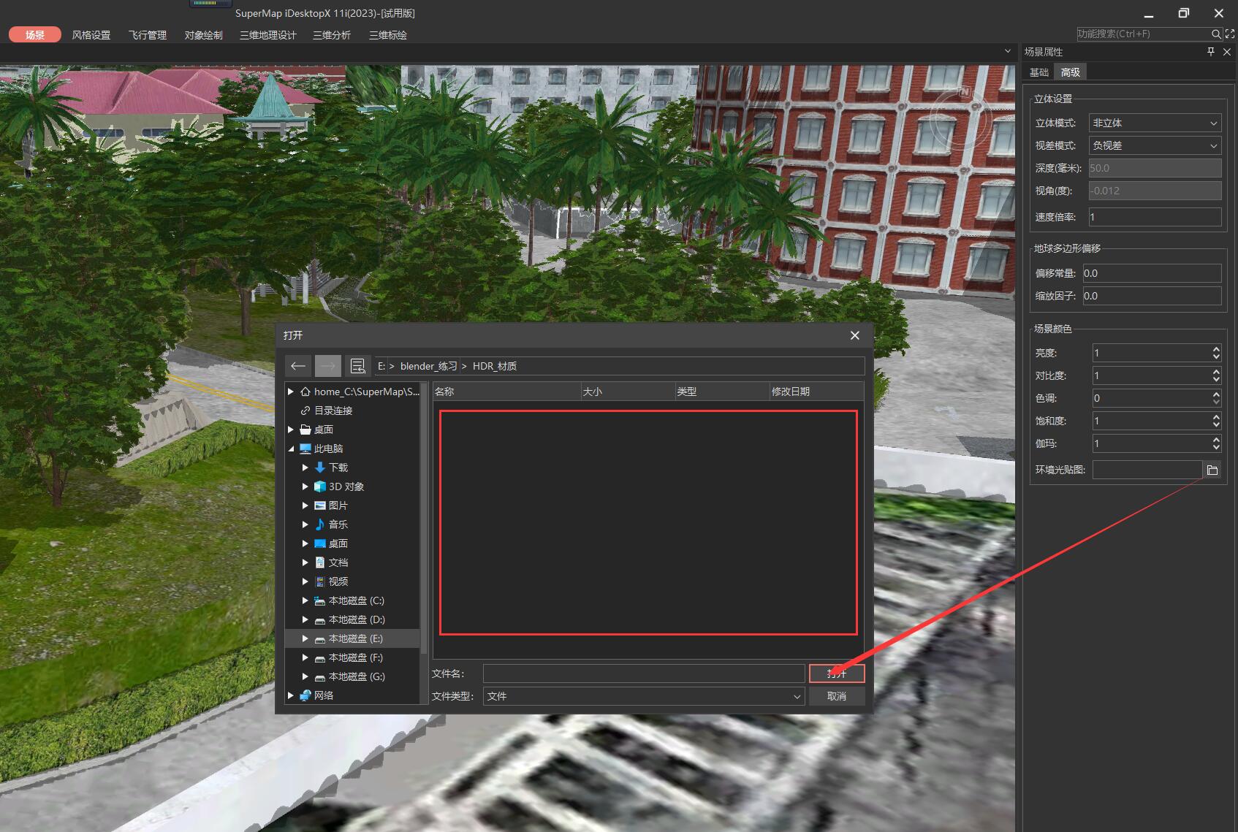Close the Open file dialog
The image size is (1238, 832).
pos(855,335)
